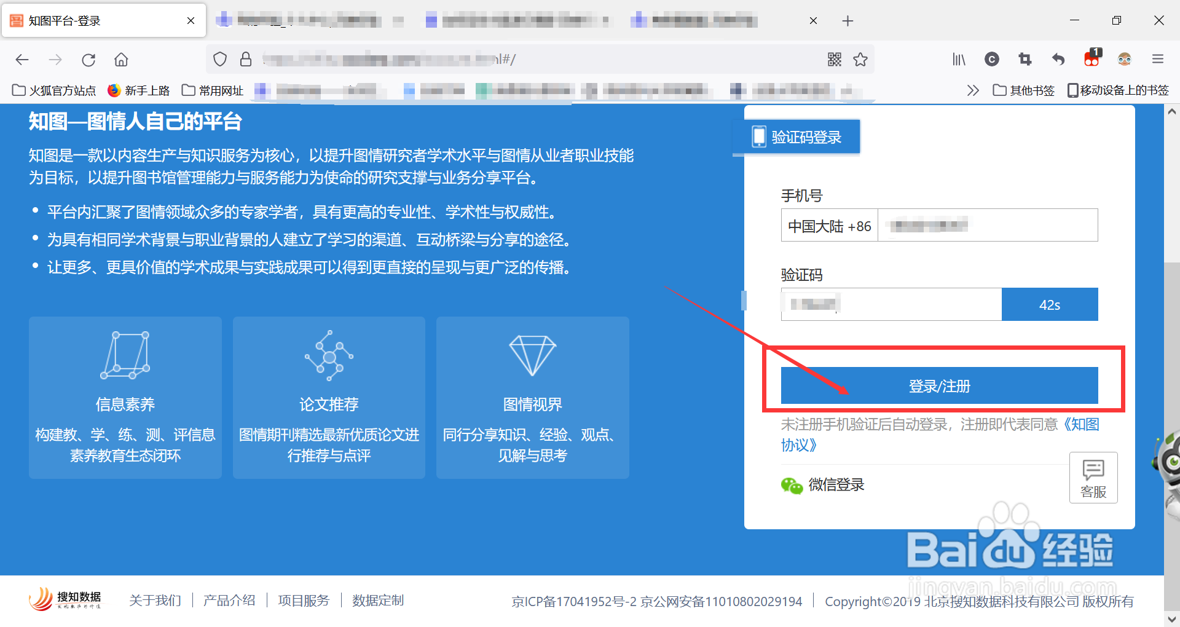
Task: Click the 论文推荐 feature card
Action: pos(329,398)
